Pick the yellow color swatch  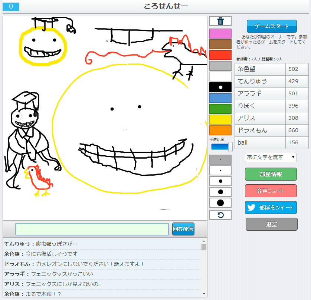pos(220,119)
